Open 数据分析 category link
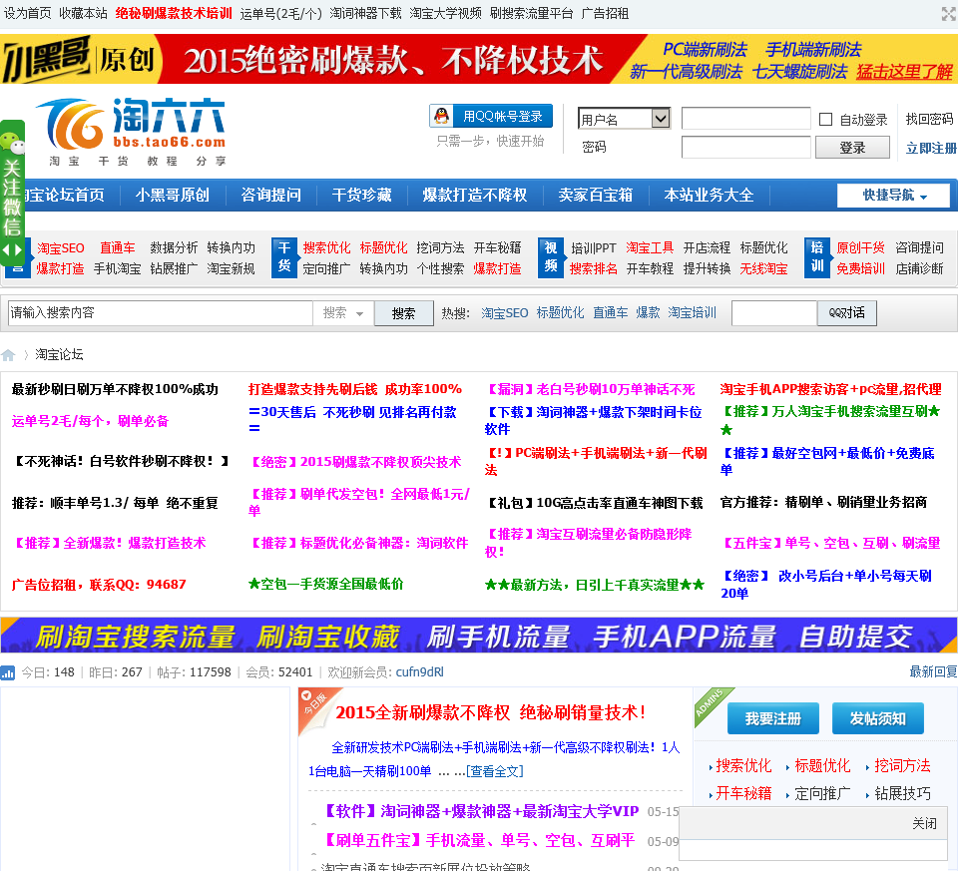Image resolution: width=958 pixels, height=871 pixels. 174,248
